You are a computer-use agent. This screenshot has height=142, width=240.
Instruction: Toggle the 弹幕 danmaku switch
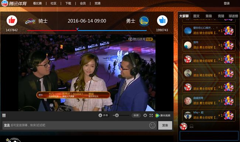[x=103, y=115]
